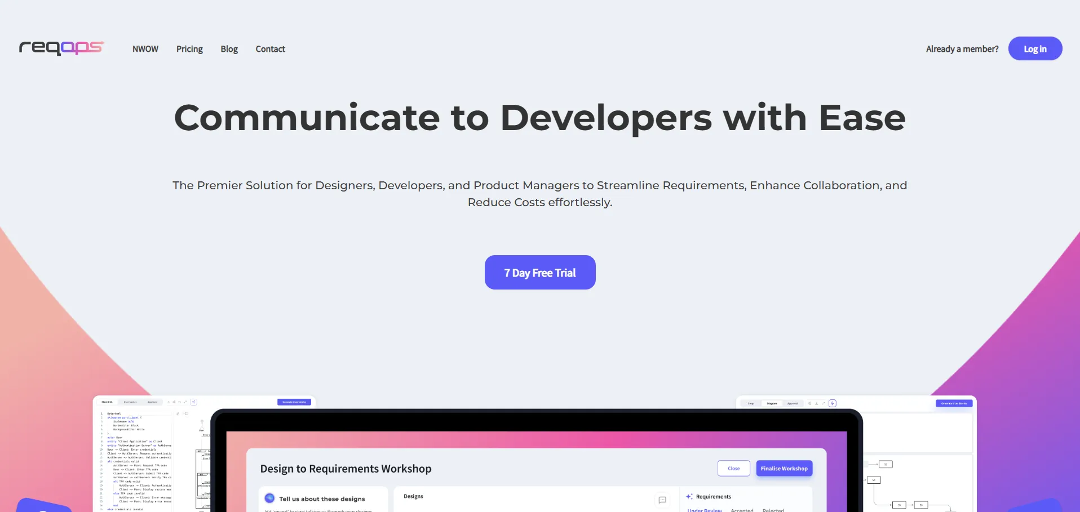
Task: Click the blue record orb icon
Action: (x=269, y=498)
